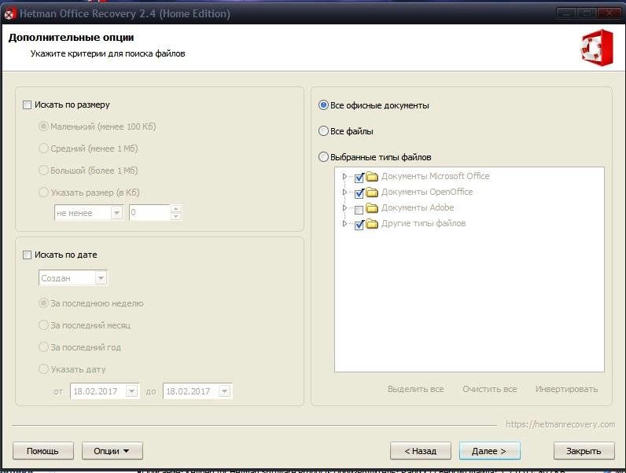Click the Помощь button

pos(43,451)
